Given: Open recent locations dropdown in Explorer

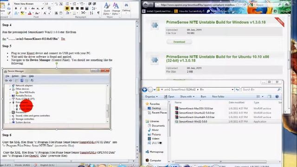Looking at the screenshot, I should click(155, 90).
